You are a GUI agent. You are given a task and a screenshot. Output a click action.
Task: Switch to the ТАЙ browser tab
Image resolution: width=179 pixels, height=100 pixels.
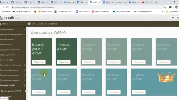click(x=81, y=2)
